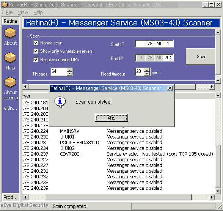This screenshot has height=211, width=223.
Task: Open the View menu
Action: point(23,13)
